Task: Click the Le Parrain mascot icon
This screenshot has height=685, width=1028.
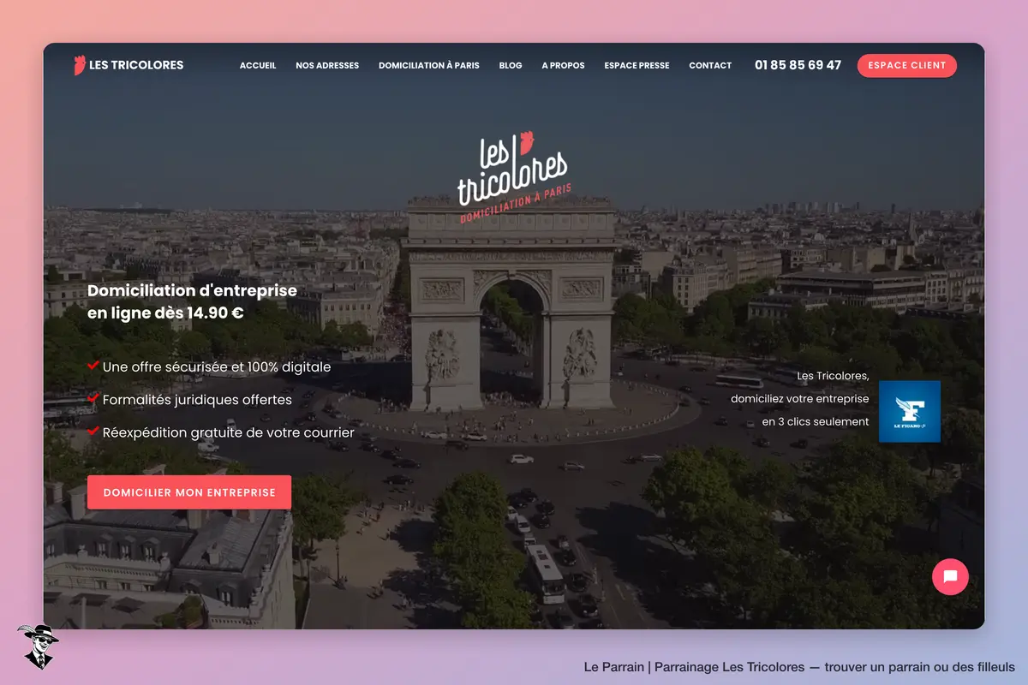Action: coord(38,646)
